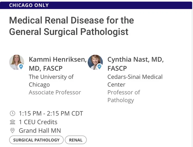
Task: Click The University of Chicago affiliation text
Action: coord(51,81)
